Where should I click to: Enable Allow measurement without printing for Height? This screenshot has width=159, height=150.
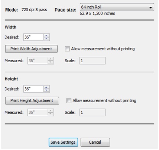tap(69, 100)
